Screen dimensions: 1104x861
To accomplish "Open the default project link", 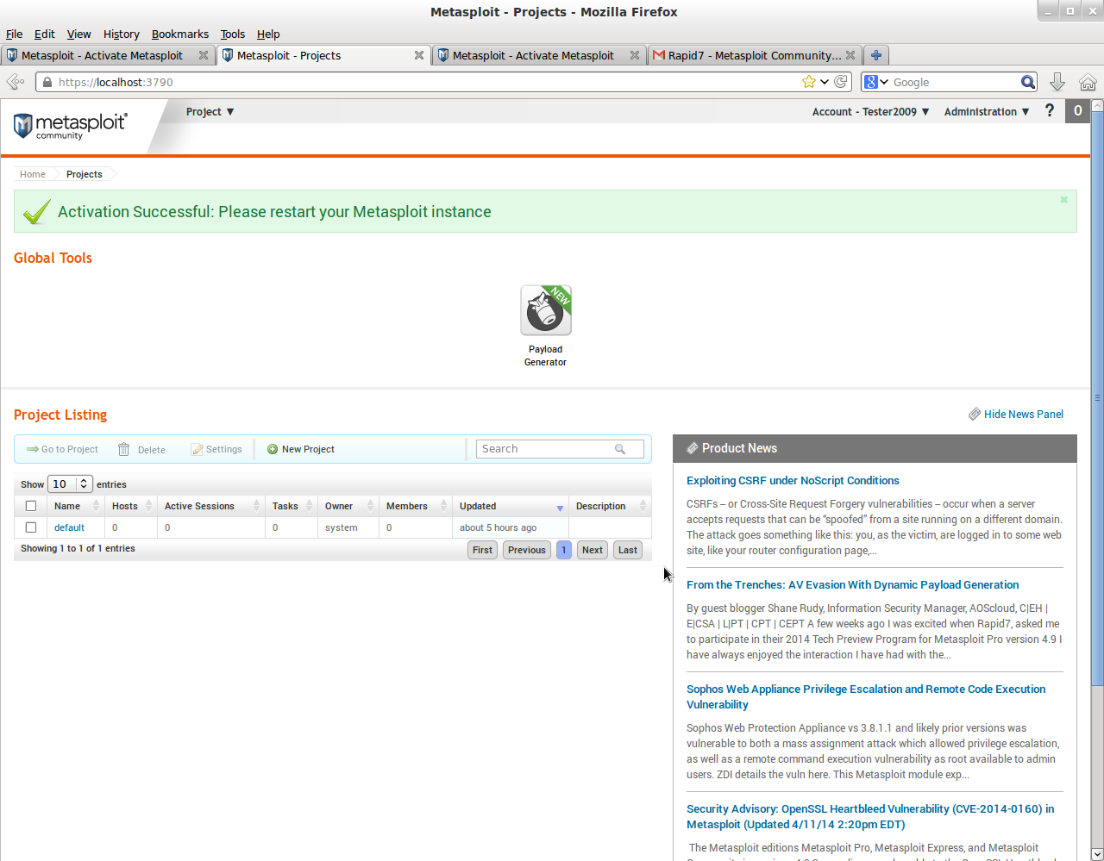I will coord(69,527).
